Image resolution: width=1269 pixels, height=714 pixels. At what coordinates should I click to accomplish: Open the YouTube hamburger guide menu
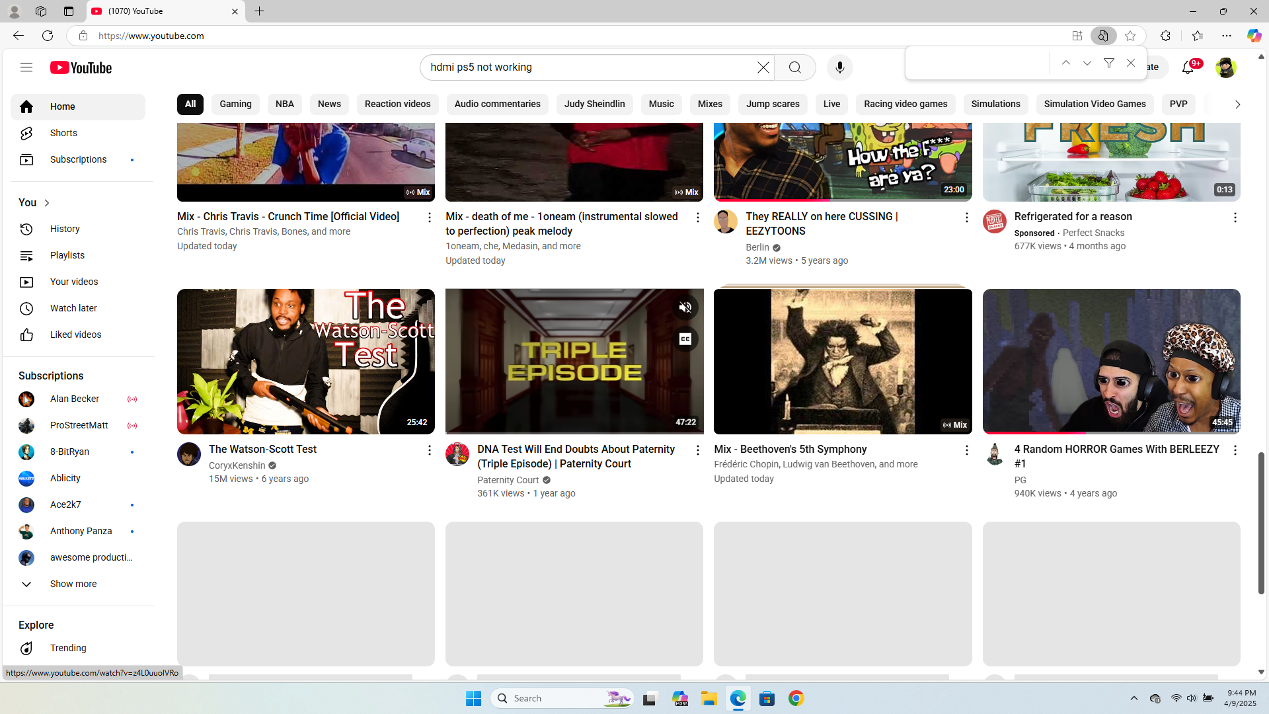click(26, 67)
